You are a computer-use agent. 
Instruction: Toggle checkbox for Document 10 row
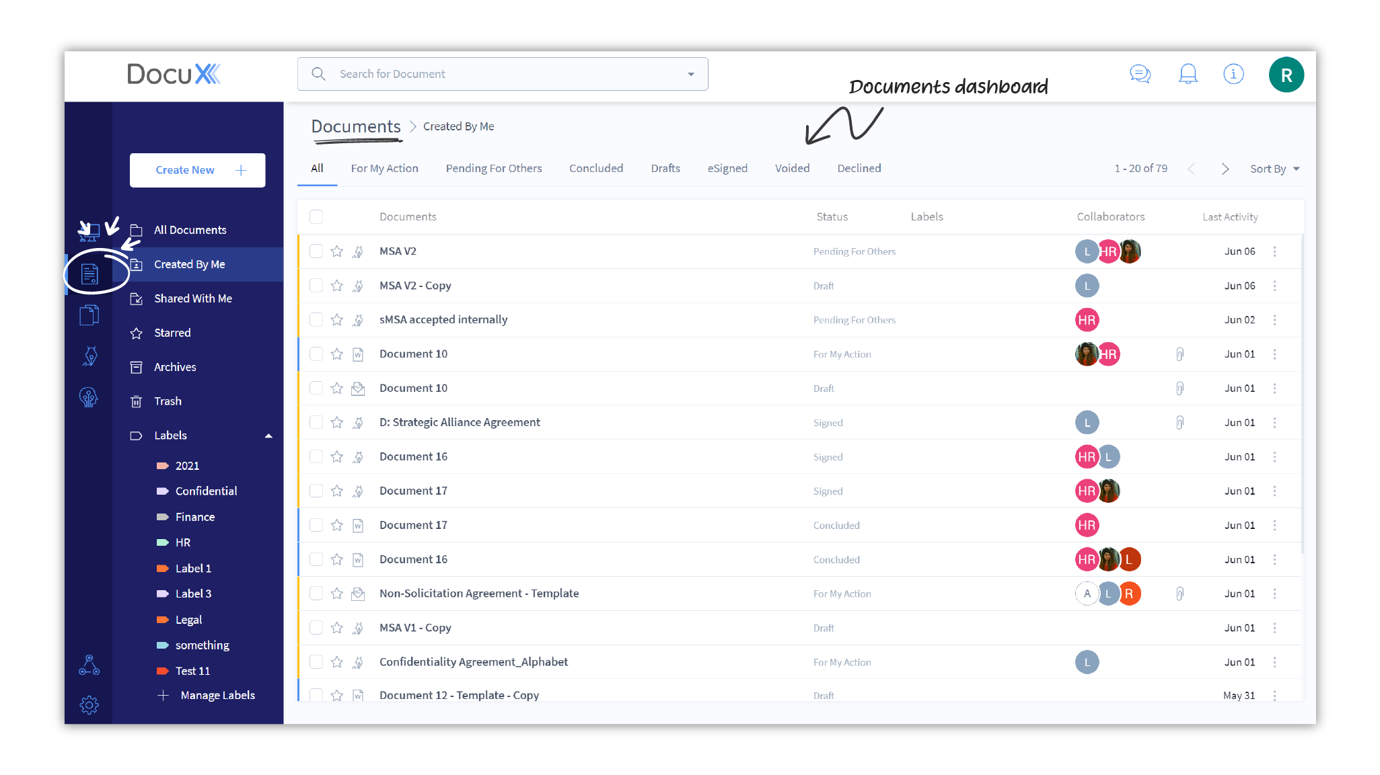click(316, 354)
